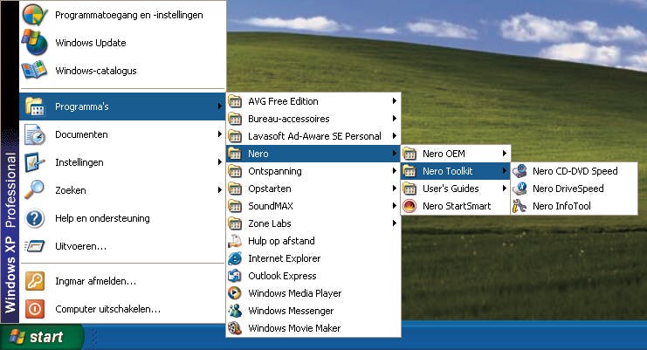This screenshot has width=647, height=350.
Task: Click the Nero InfoTool label
Action: [561, 206]
